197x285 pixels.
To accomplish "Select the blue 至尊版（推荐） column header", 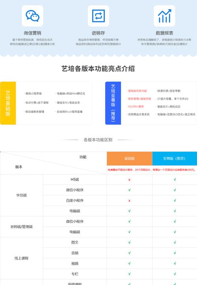I will (x=175, y=159).
